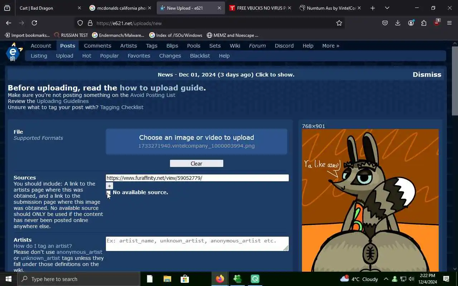
Task: Open a new tab with the plus icon
Action: click(x=372, y=8)
